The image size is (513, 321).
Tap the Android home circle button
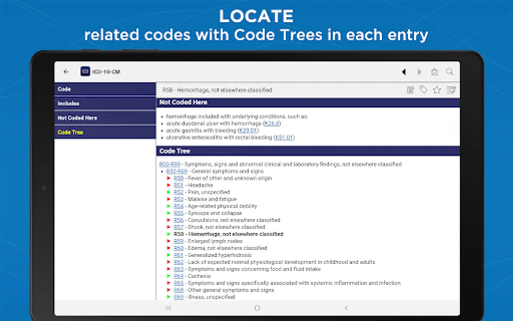click(x=257, y=308)
